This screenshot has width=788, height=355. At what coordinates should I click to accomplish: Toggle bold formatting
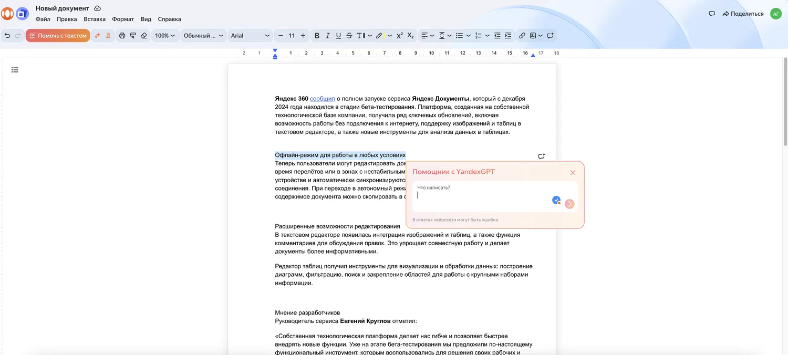point(317,36)
